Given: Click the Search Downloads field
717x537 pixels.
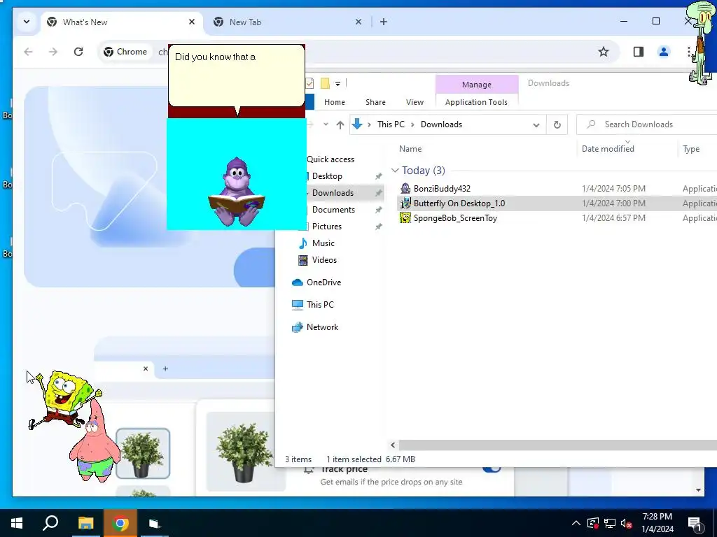Looking at the screenshot, I should coord(646,124).
